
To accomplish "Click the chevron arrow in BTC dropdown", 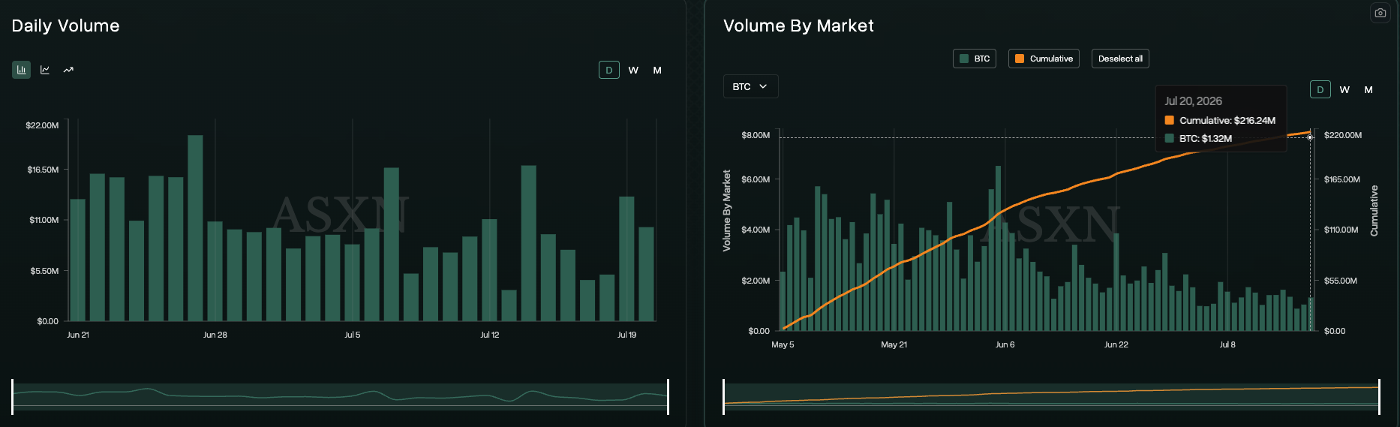I will pos(763,86).
